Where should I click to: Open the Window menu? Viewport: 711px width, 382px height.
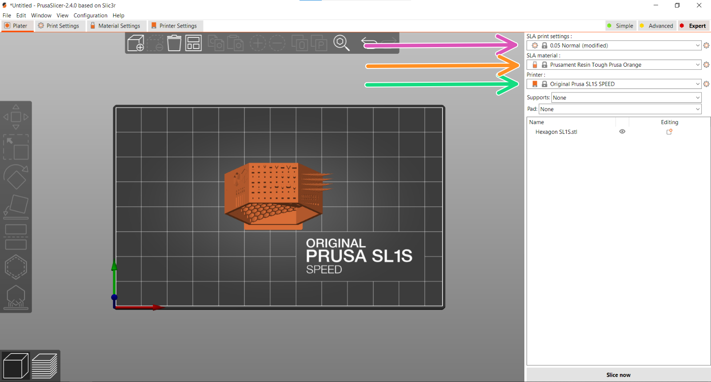pos(41,16)
